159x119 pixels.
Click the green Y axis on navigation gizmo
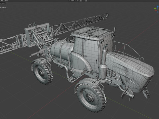(155, 8)
